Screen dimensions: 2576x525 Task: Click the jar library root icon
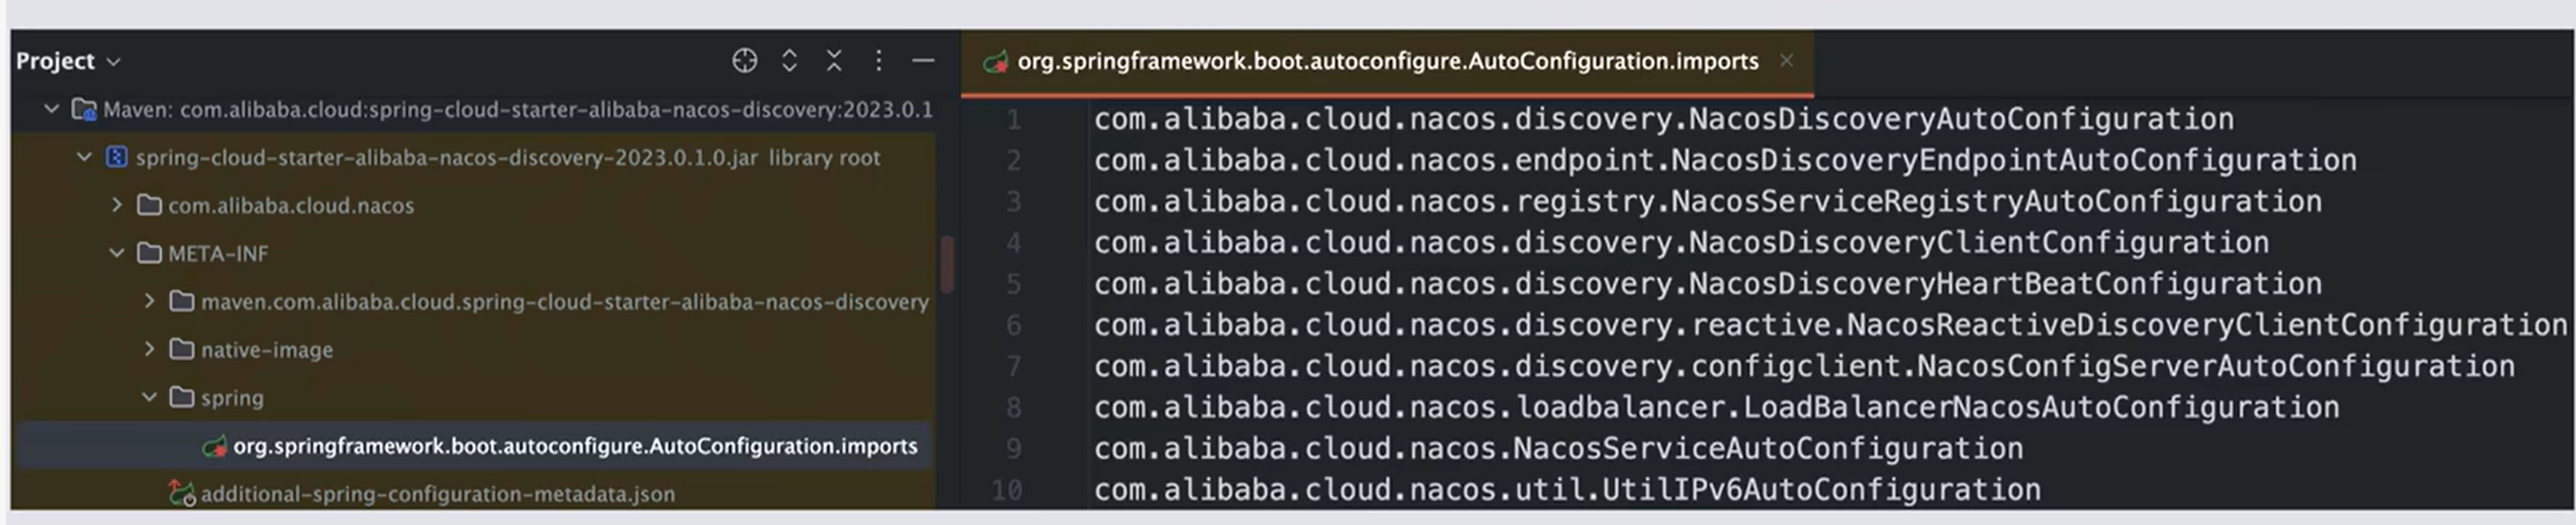[x=116, y=157]
